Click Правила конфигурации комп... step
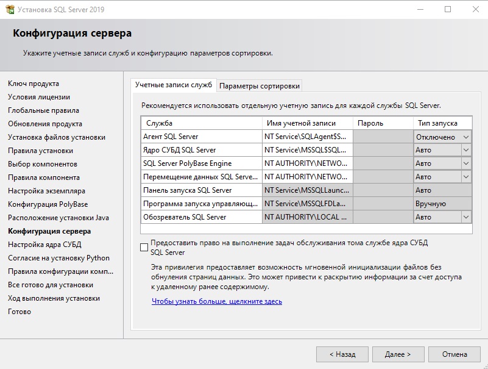The width and height of the screenshot is (488, 369). point(61,271)
